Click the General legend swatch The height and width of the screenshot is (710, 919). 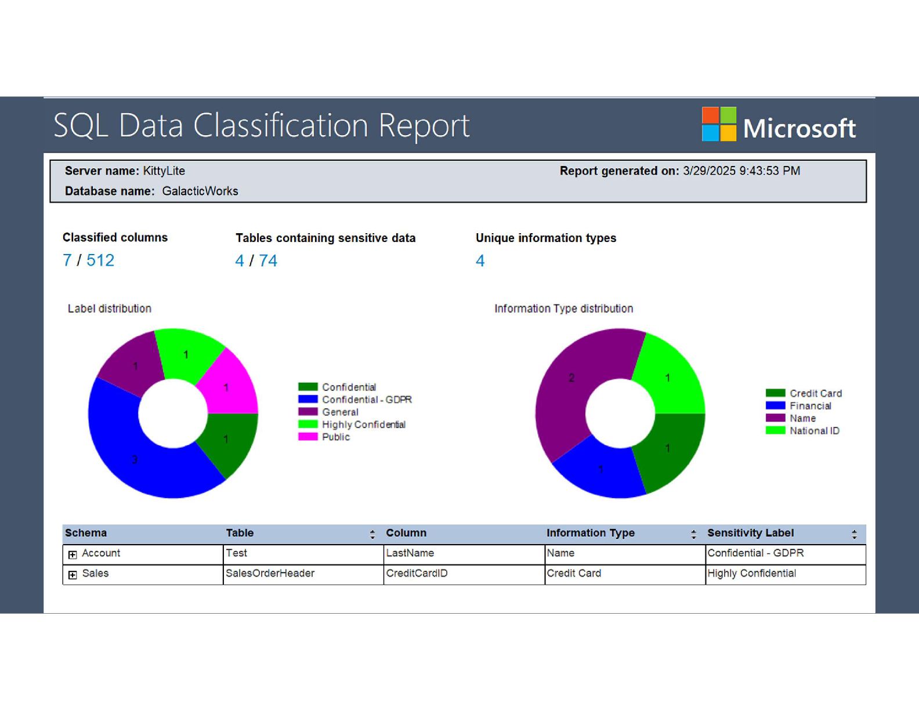(308, 412)
